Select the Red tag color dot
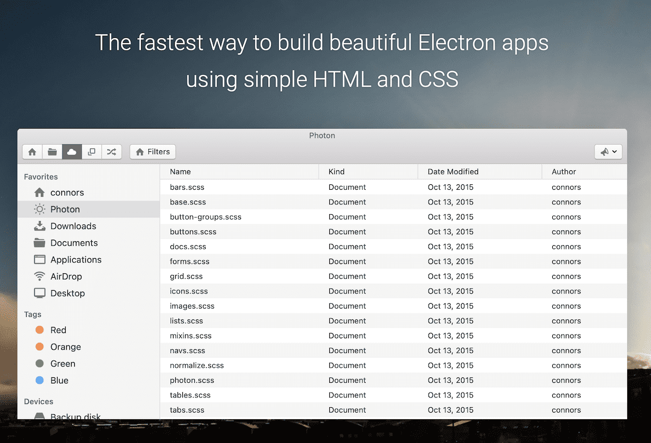The image size is (651, 443). [40, 330]
